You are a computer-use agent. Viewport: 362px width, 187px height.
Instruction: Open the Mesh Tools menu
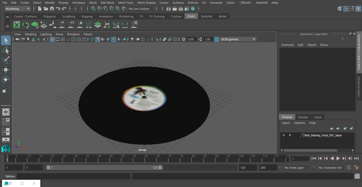tap(126, 3)
